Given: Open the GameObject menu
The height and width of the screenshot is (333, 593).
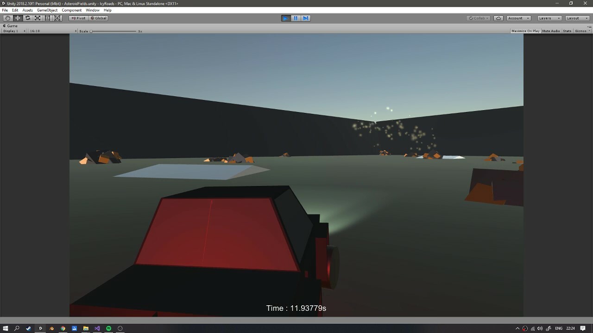Looking at the screenshot, I should (x=47, y=10).
